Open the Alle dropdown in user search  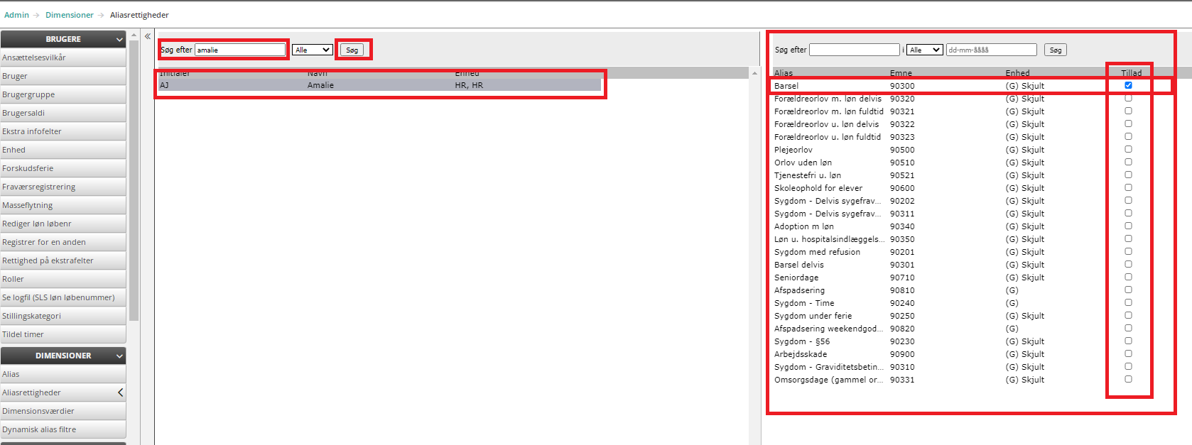click(313, 50)
